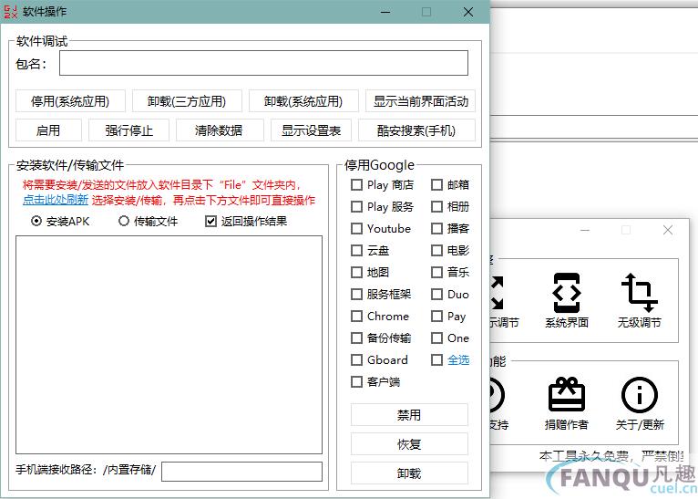Select the 传输文件 radio button
The height and width of the screenshot is (499, 698).
click(124, 221)
